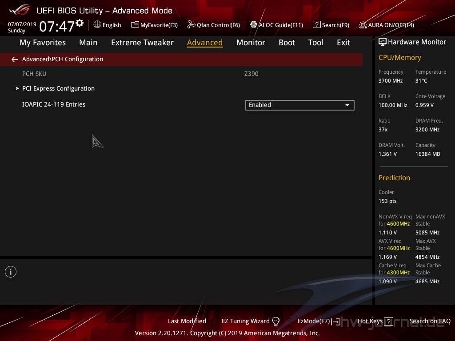Image resolution: width=455 pixels, height=341 pixels.
Task: Switch to Boot tab
Action: 287,43
